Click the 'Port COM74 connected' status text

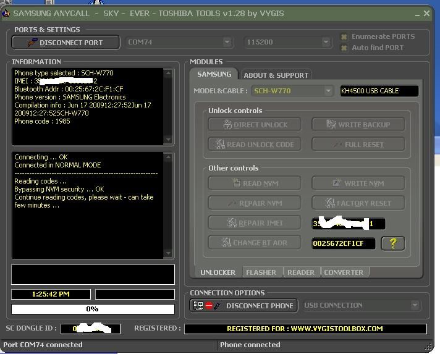[43, 345]
